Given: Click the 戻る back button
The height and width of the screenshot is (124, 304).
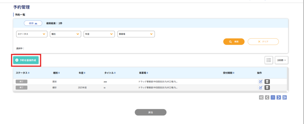Looking at the screenshot, I should click(151, 112).
